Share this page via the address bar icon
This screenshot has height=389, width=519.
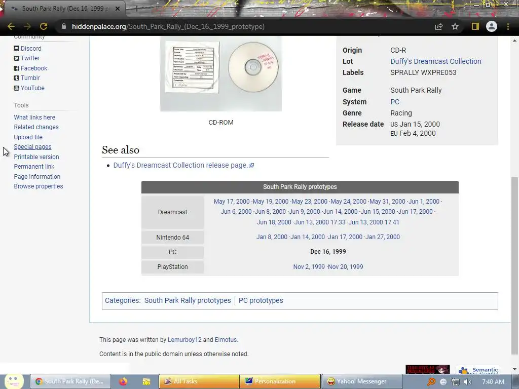(x=439, y=26)
